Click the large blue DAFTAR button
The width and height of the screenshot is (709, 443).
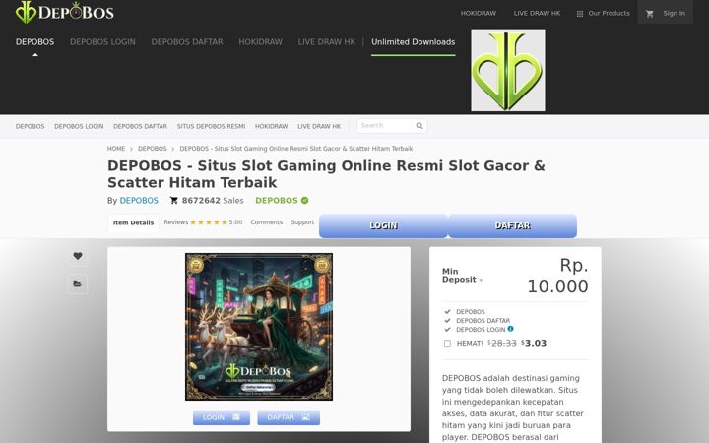512,225
